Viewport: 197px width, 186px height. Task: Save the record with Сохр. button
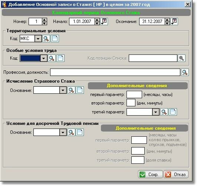150,174
